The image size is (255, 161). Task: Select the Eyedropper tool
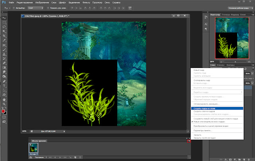(4, 41)
